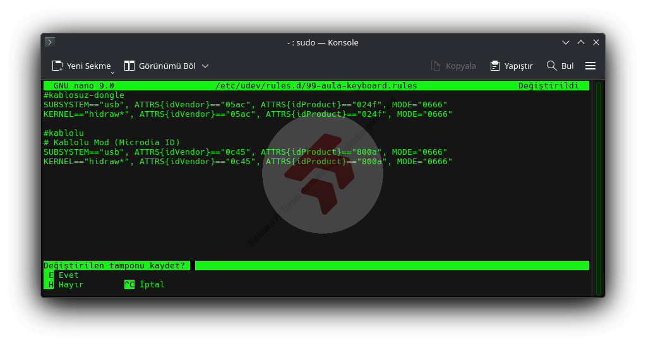This screenshot has width=646, height=346.
Task: Click the '# Kablolu Mod (Microdia ID)' line
Action: (x=112, y=142)
